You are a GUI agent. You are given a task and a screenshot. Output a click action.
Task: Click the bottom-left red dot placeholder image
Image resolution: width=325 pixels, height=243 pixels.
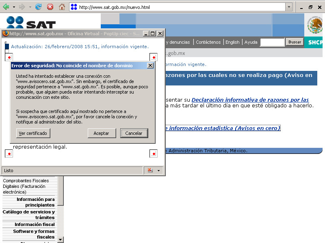9,154
